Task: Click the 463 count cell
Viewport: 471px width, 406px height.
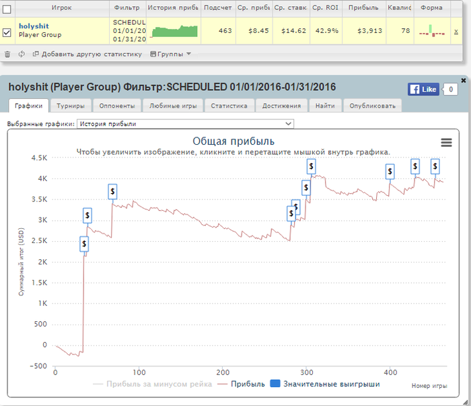Action: 219,31
